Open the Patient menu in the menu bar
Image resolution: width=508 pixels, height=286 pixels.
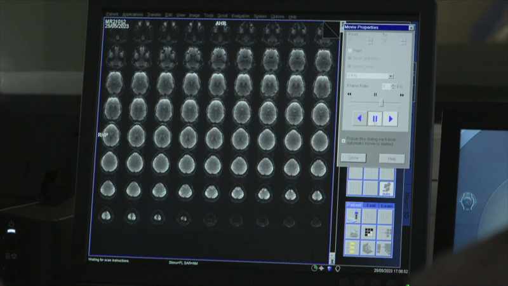tap(112, 14)
